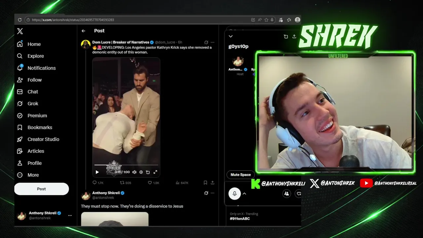Open the #911onABC trending topic
Viewport: 423px width, 238px height.
[x=240, y=218]
